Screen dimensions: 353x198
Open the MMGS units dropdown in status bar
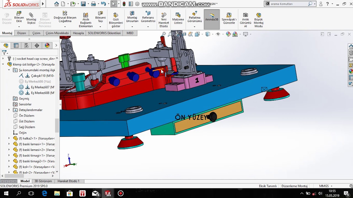click(326, 186)
